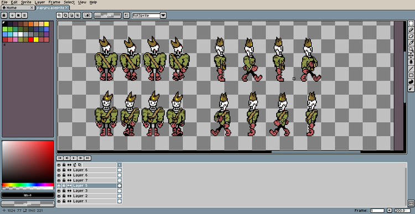Click the Frame number input field
The image size is (415, 214).
pyautogui.click(x=377, y=211)
